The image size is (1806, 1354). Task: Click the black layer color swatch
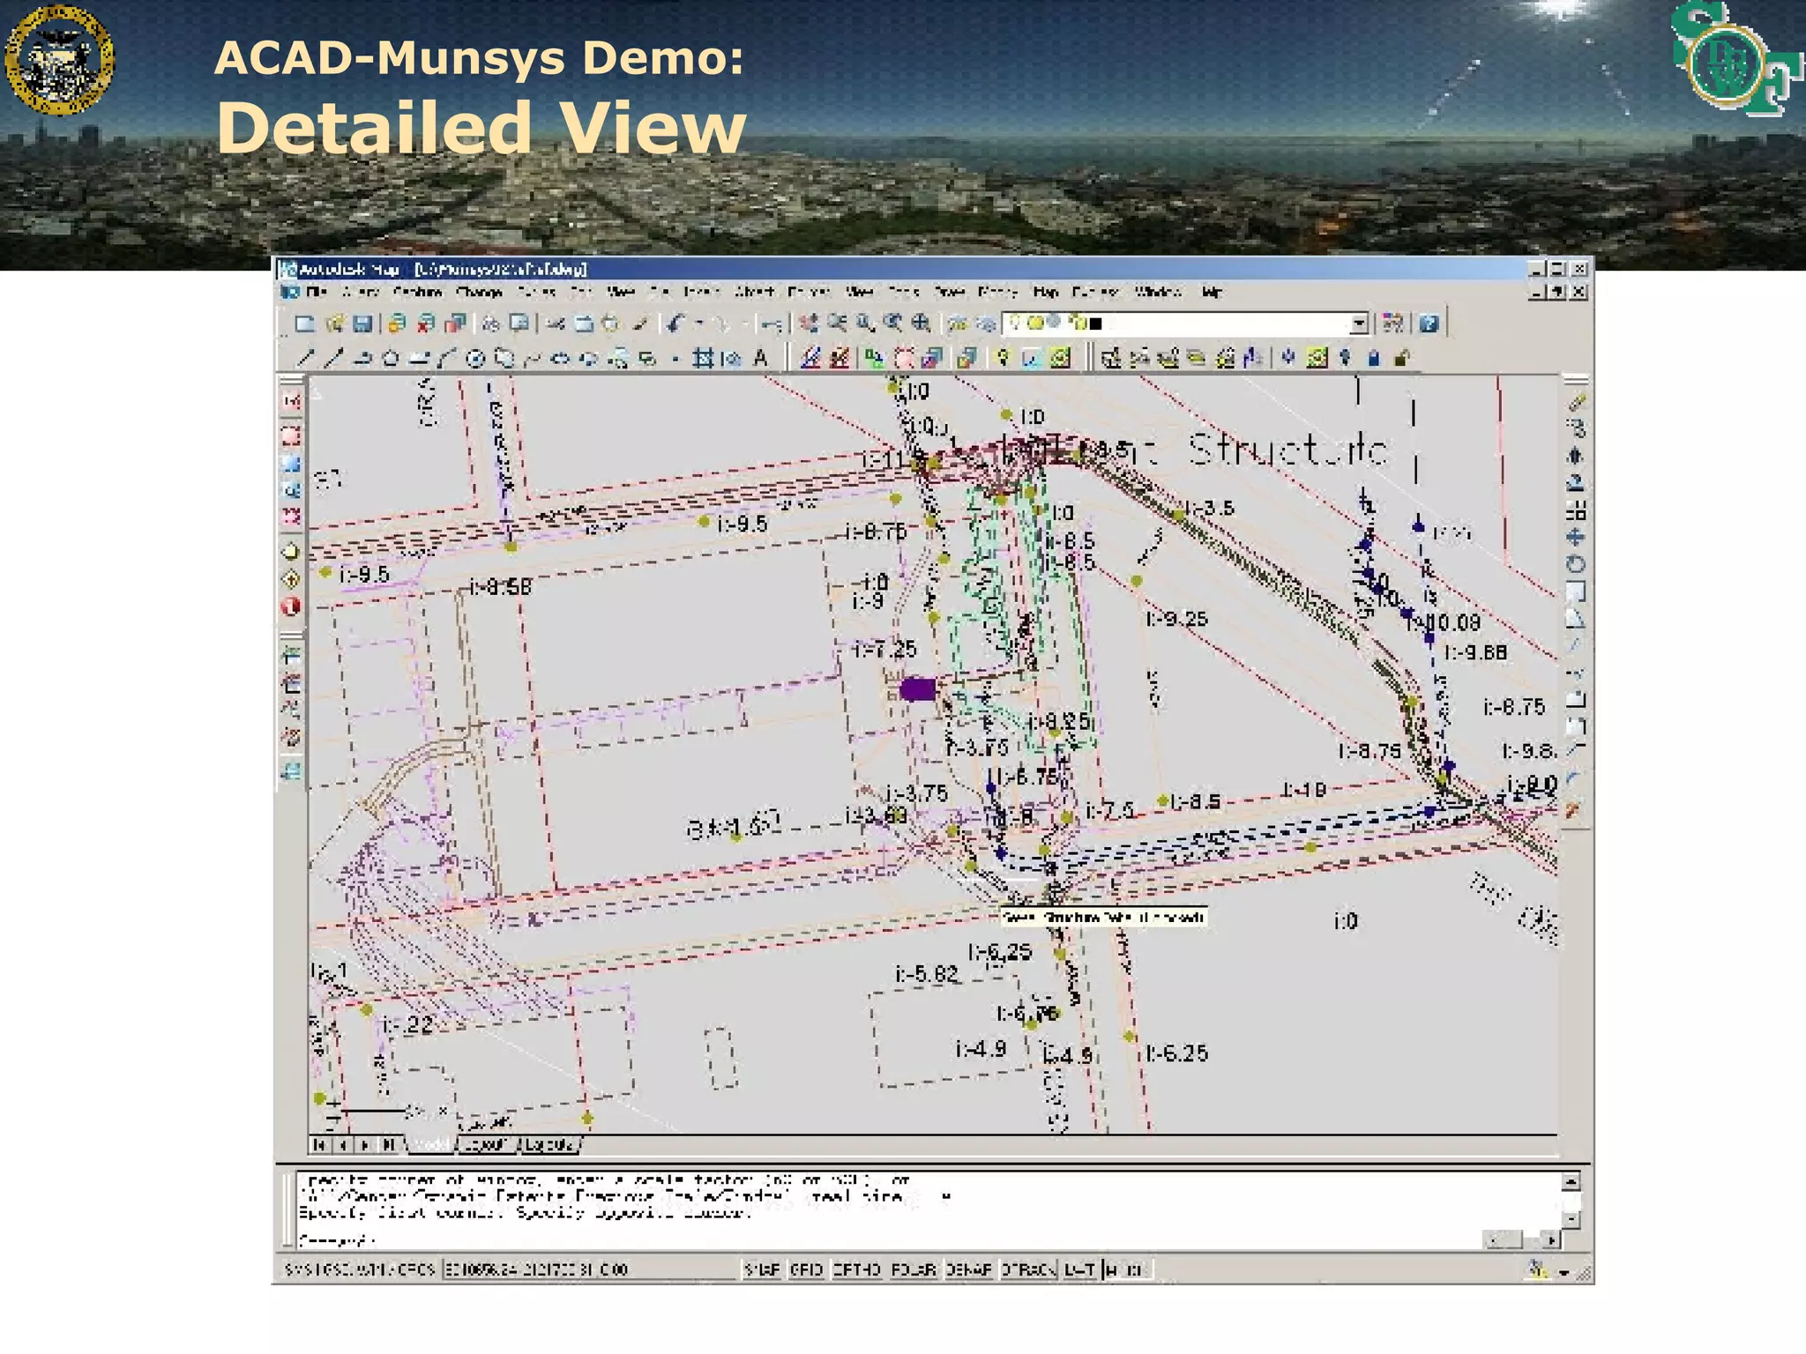pos(1095,324)
